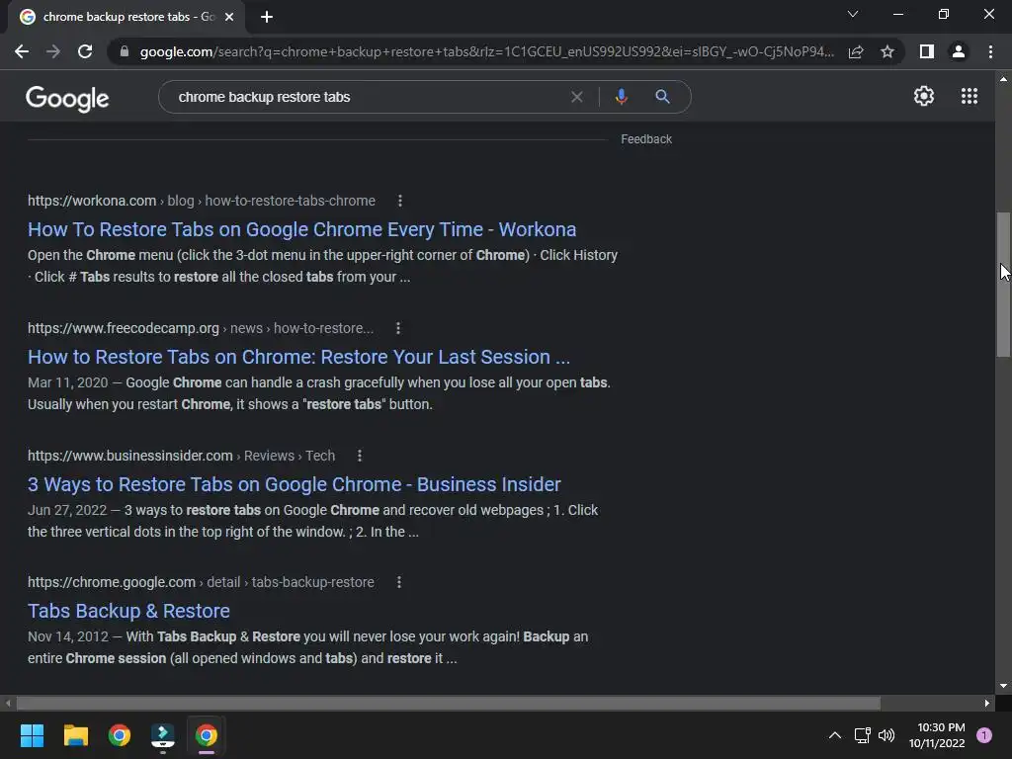Open network status in system tray
Viewport: 1012px width, 759px height.
[862, 735]
